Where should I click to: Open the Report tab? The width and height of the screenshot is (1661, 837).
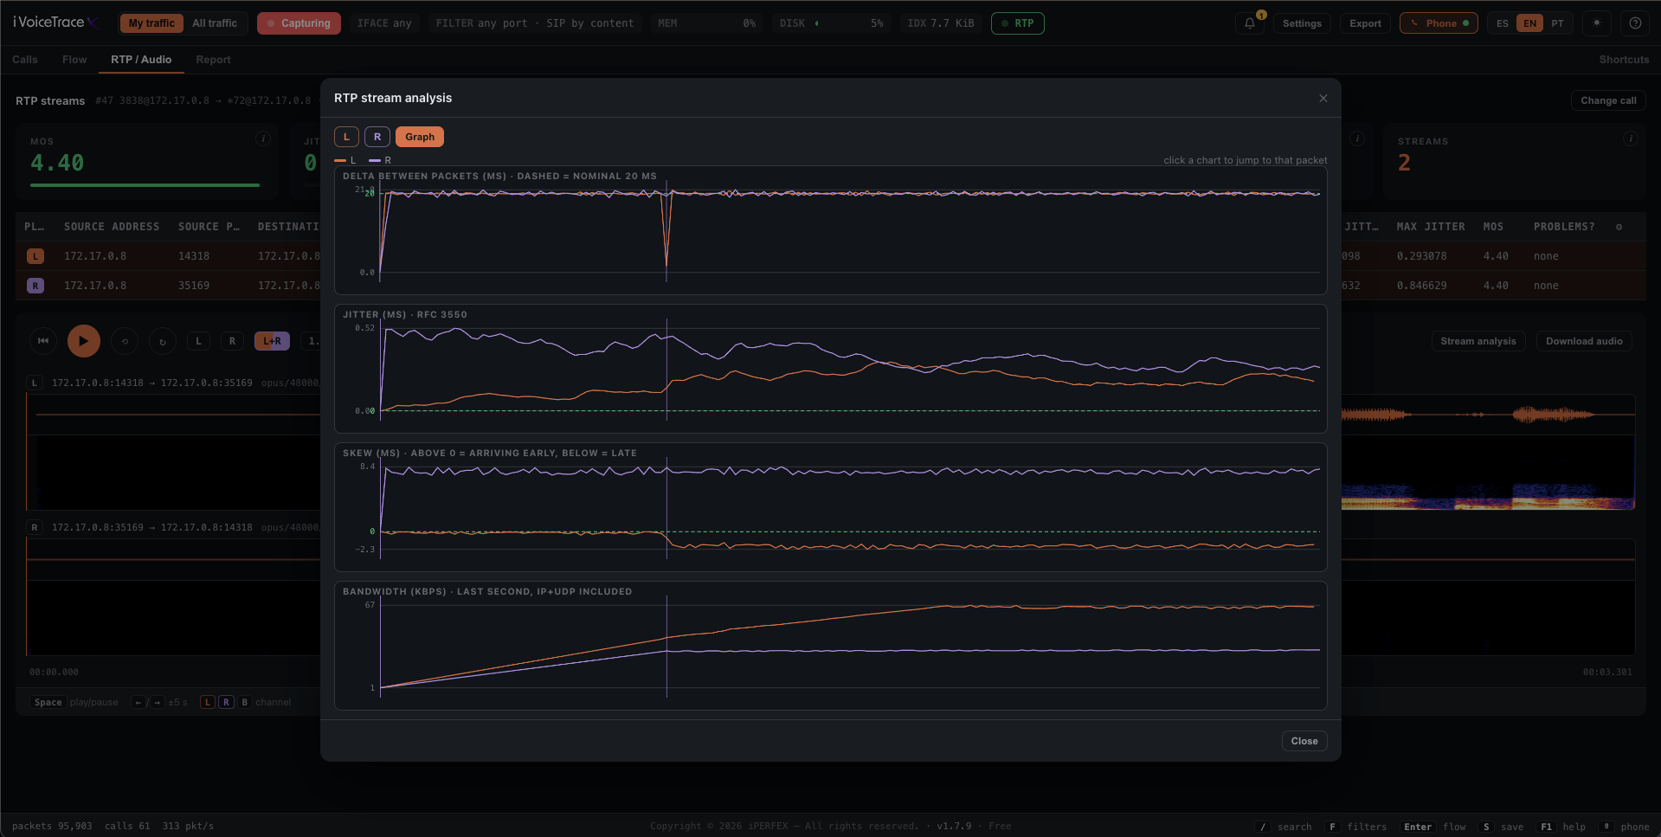(213, 60)
